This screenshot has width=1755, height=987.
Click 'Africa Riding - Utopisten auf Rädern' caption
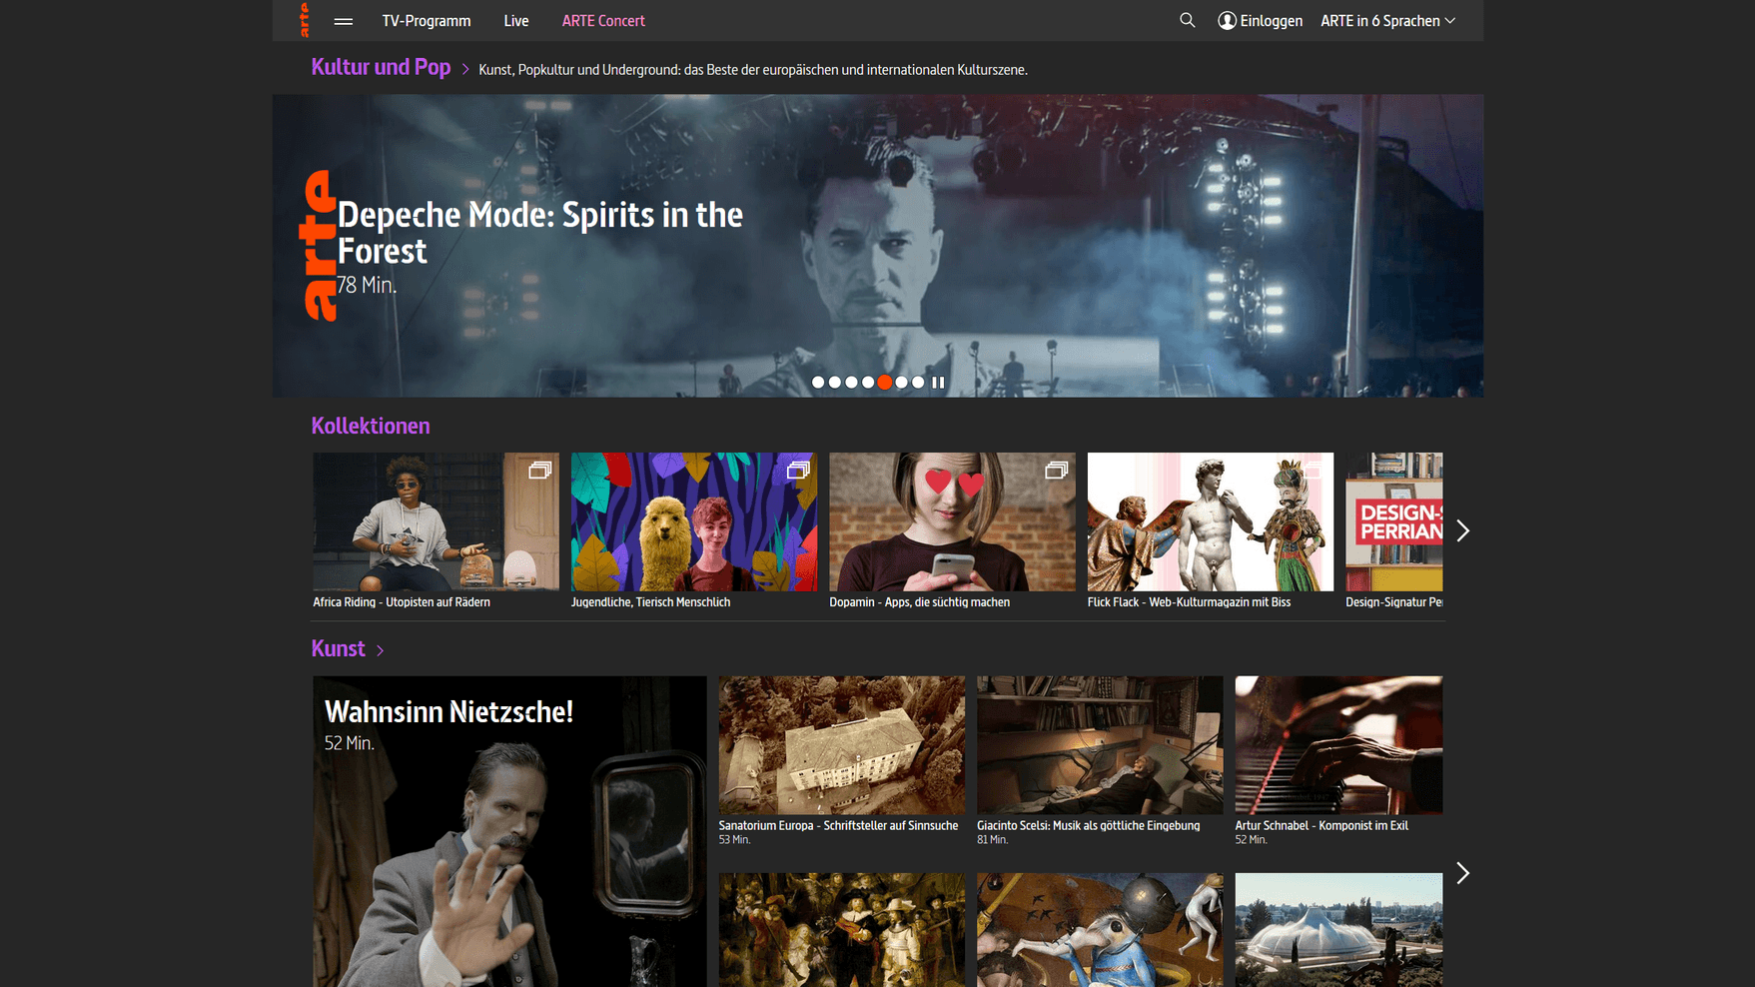402,602
